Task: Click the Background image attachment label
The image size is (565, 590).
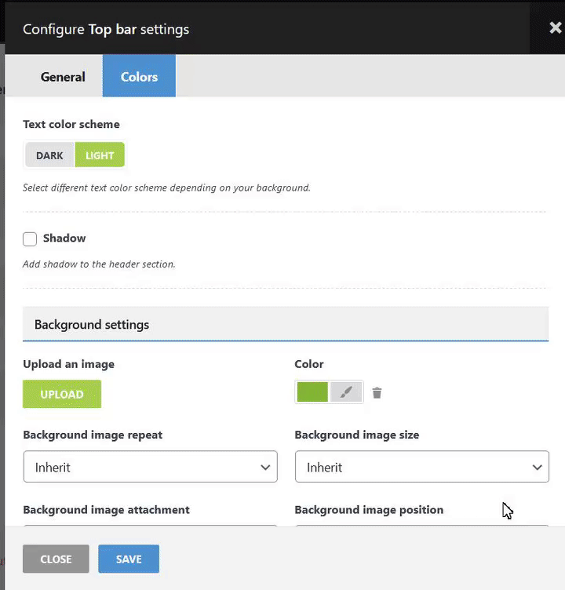Action: point(106,510)
